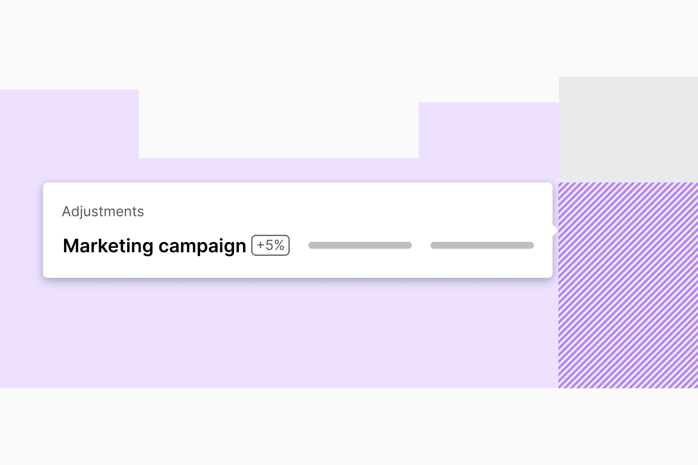
Task: Click the word "campaign" in the card title
Action: coord(202,246)
